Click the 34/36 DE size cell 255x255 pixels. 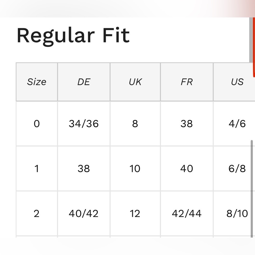pos(84,124)
